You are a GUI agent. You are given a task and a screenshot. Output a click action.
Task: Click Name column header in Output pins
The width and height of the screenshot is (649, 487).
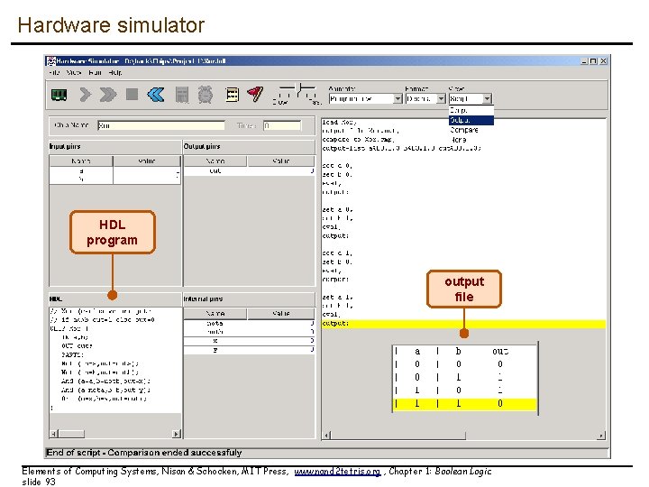tap(215, 161)
